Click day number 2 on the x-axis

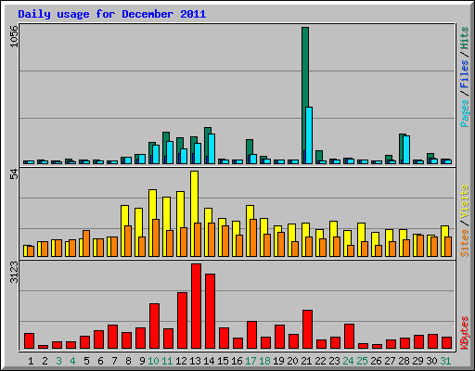[45, 361]
